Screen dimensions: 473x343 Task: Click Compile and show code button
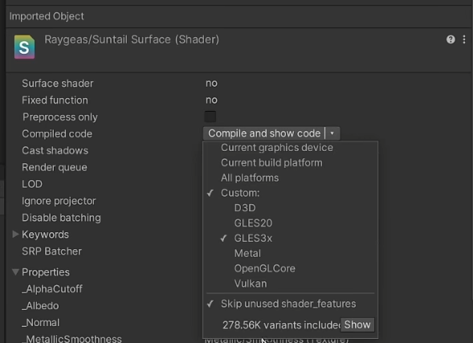pos(264,133)
